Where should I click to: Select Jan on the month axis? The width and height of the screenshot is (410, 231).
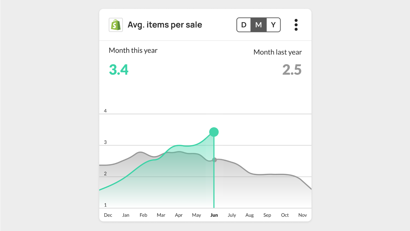126,215
